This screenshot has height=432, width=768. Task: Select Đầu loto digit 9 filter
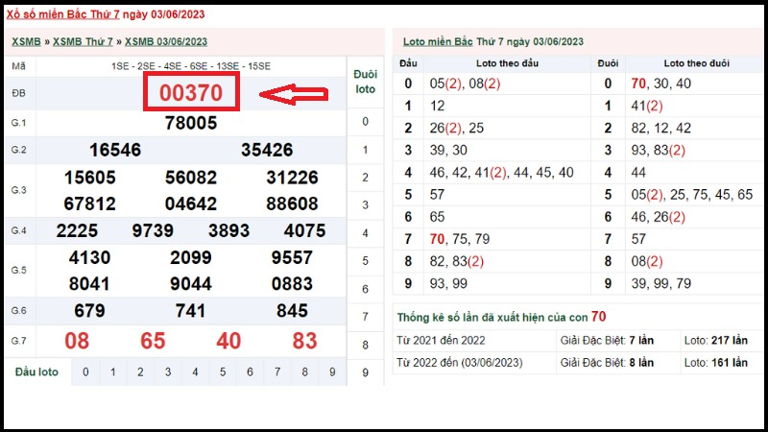click(x=332, y=372)
